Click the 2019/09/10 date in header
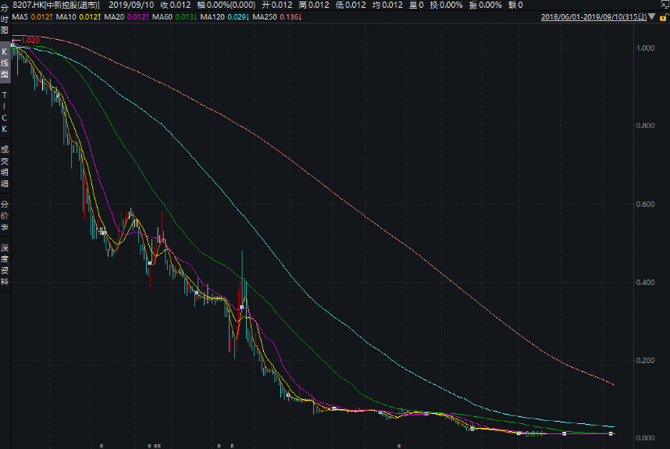Viewport: 670px width, 449px height. tap(131, 5)
